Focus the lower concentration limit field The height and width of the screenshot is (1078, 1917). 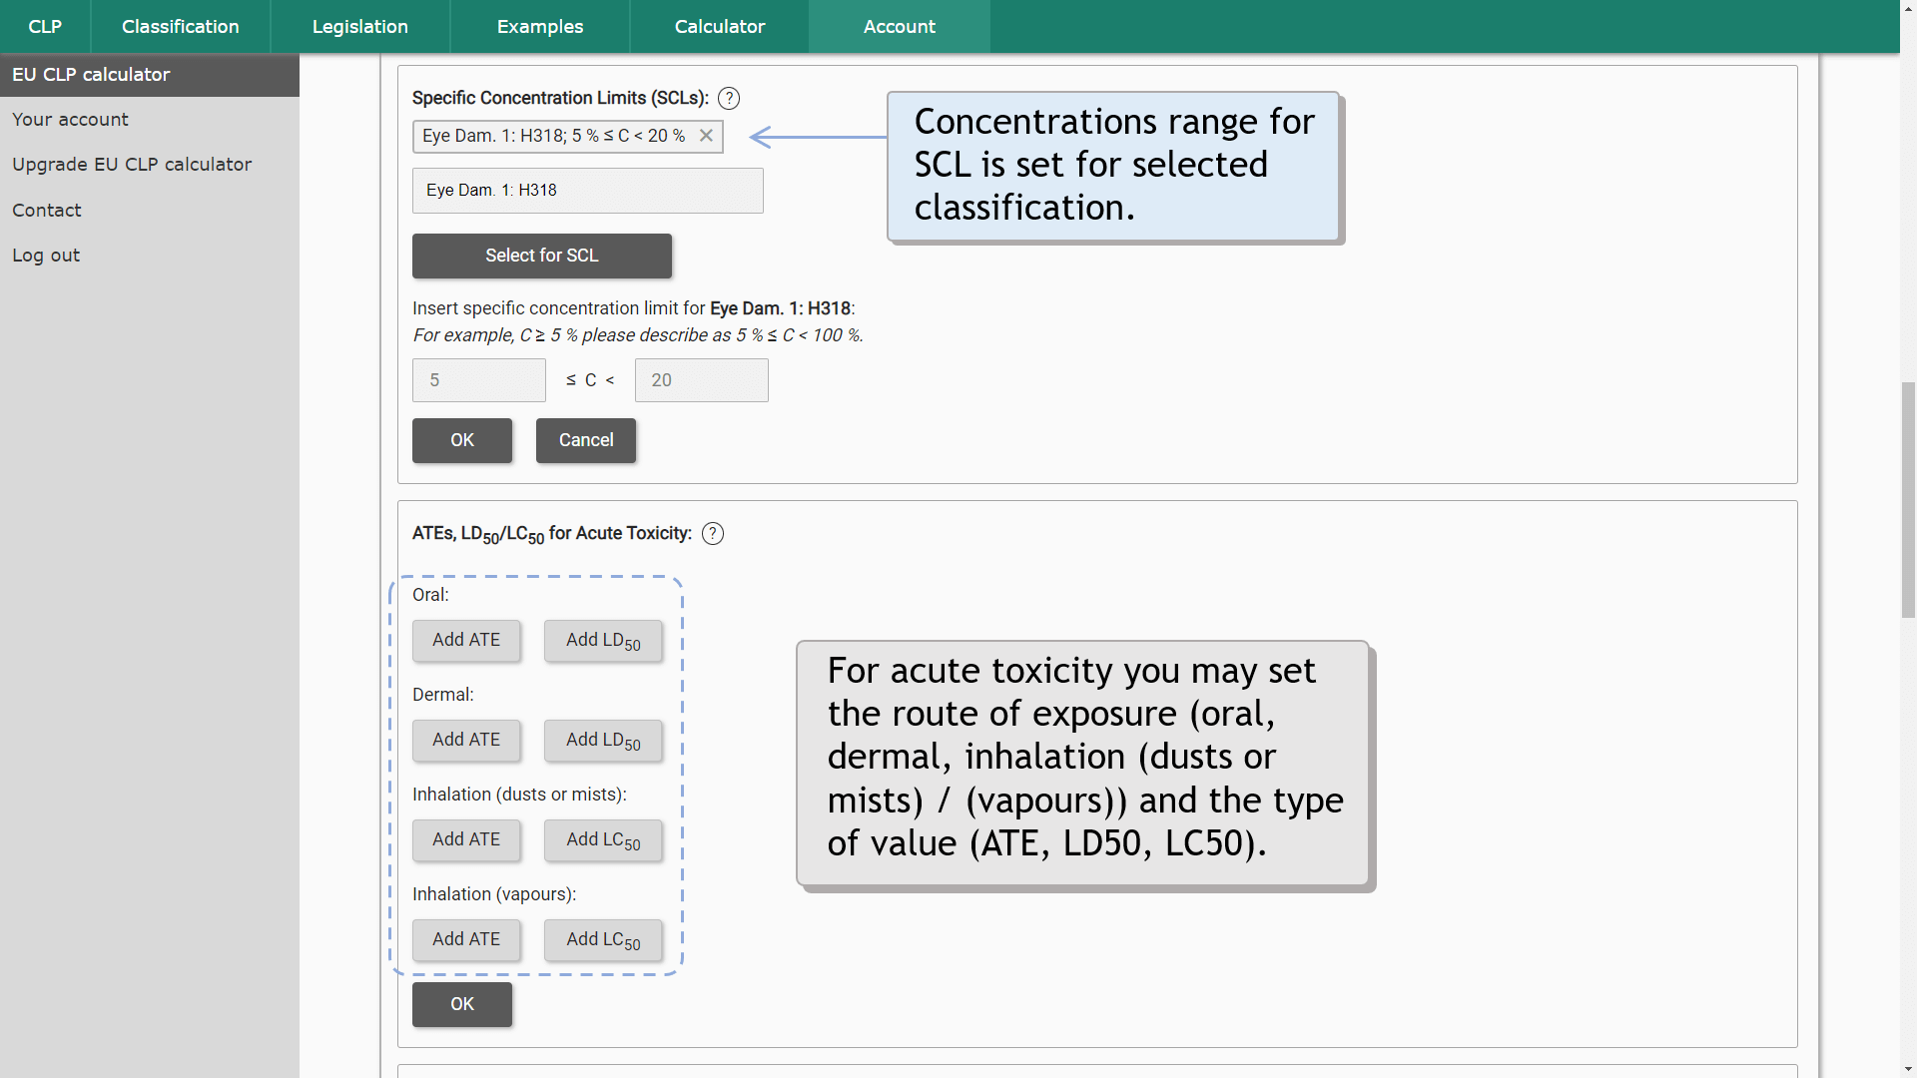point(479,380)
